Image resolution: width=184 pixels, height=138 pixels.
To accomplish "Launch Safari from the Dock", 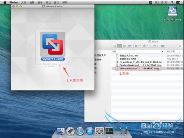I will click(x=80, y=131).
